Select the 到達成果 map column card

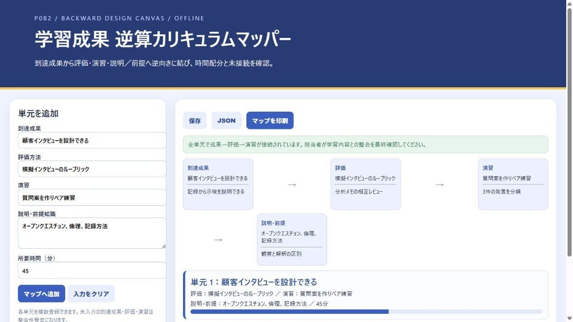click(218, 184)
